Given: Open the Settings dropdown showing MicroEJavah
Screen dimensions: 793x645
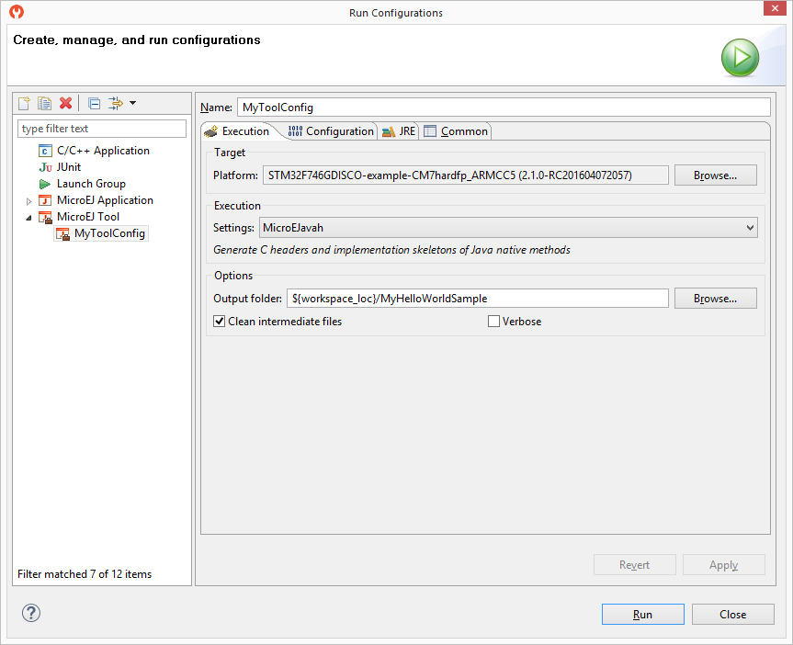Looking at the screenshot, I should (x=508, y=227).
